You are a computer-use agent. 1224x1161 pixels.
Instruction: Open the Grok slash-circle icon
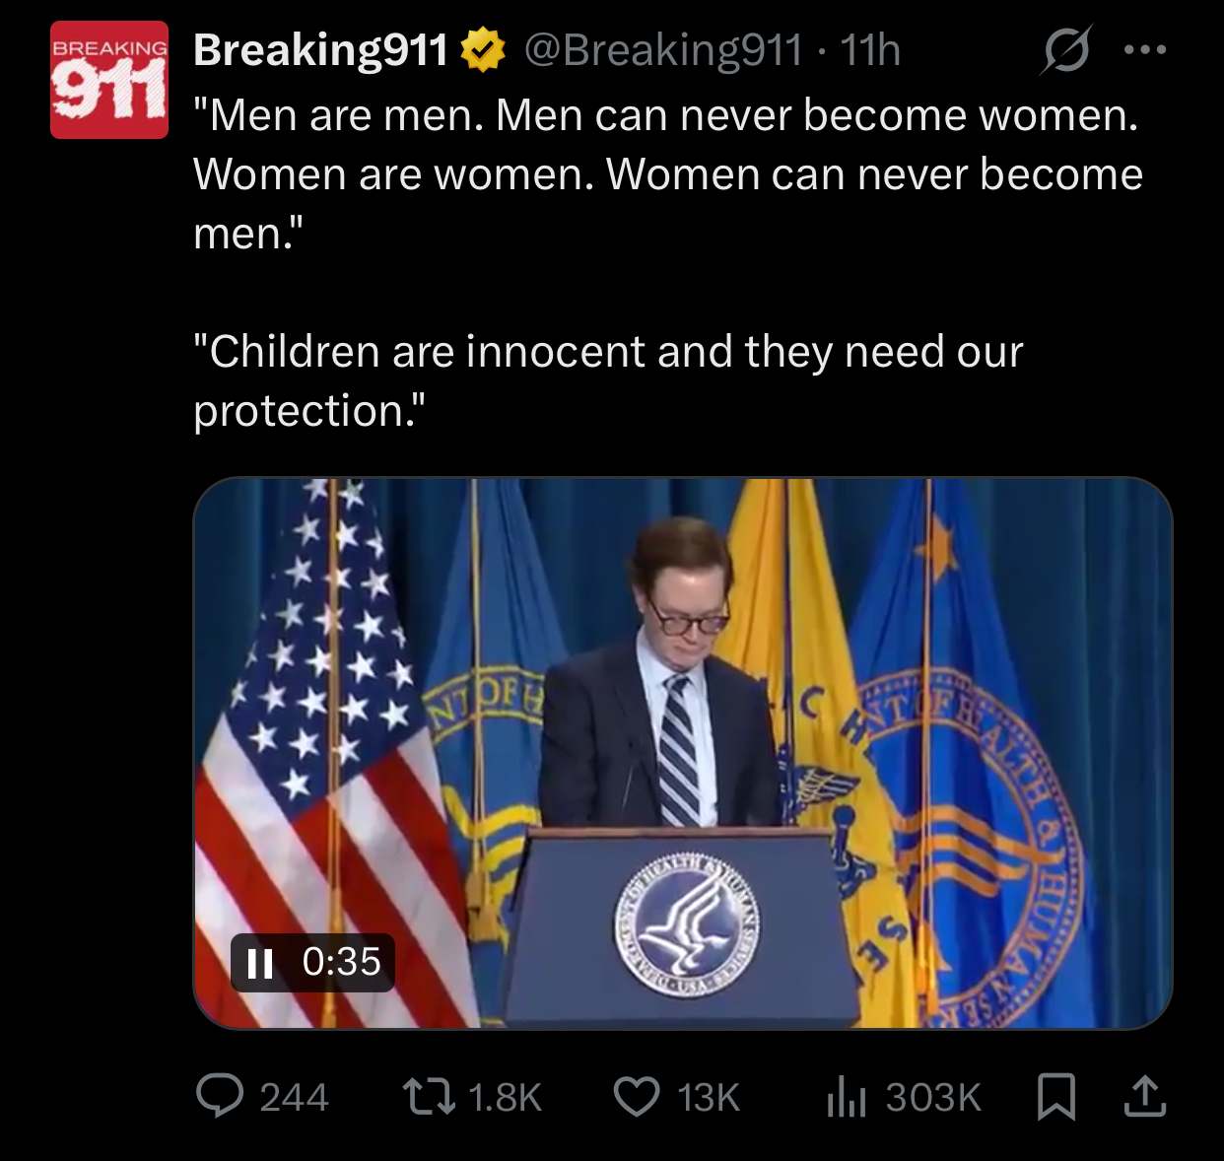click(x=1066, y=49)
